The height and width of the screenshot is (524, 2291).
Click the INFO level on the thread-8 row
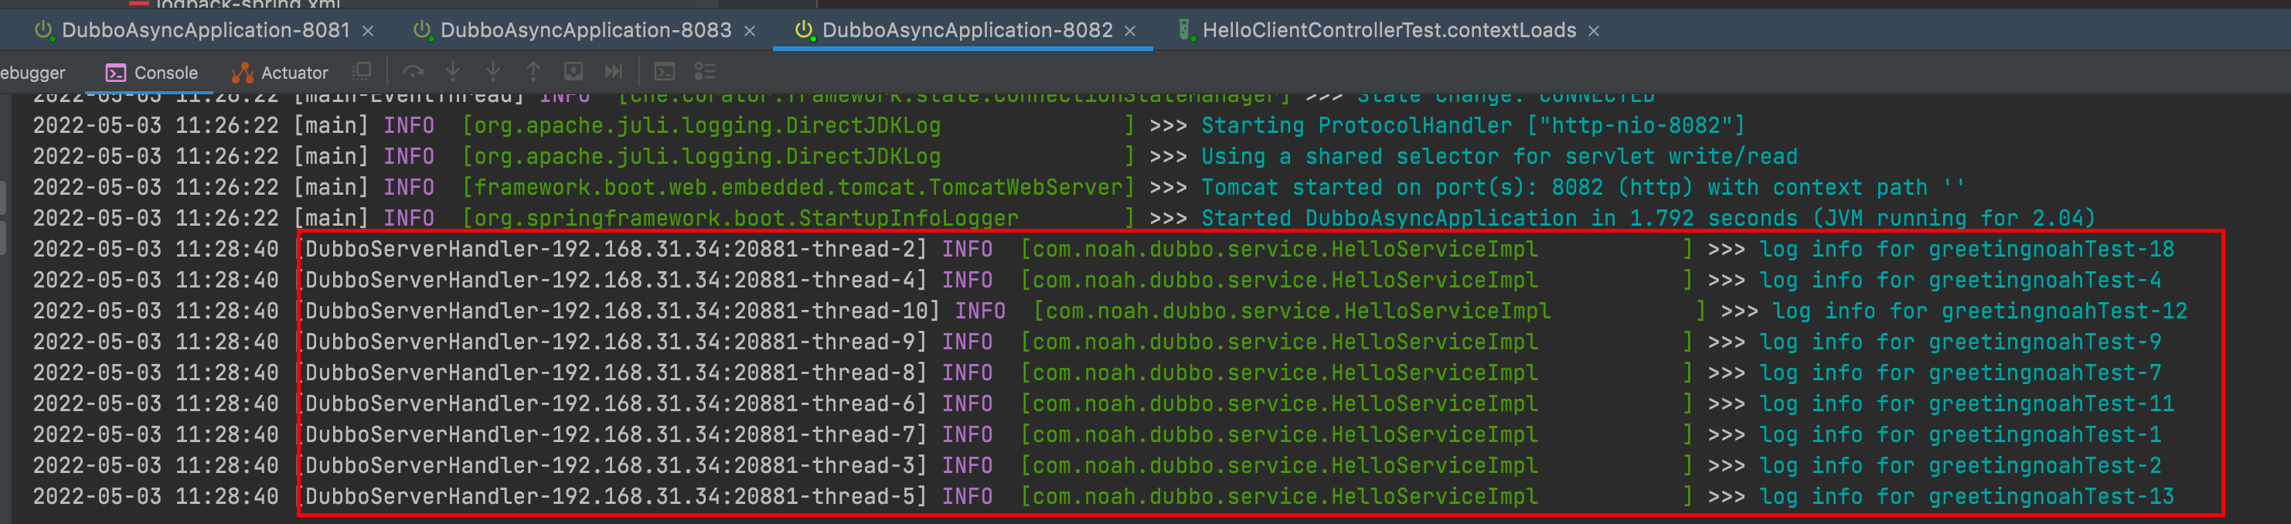click(x=968, y=373)
